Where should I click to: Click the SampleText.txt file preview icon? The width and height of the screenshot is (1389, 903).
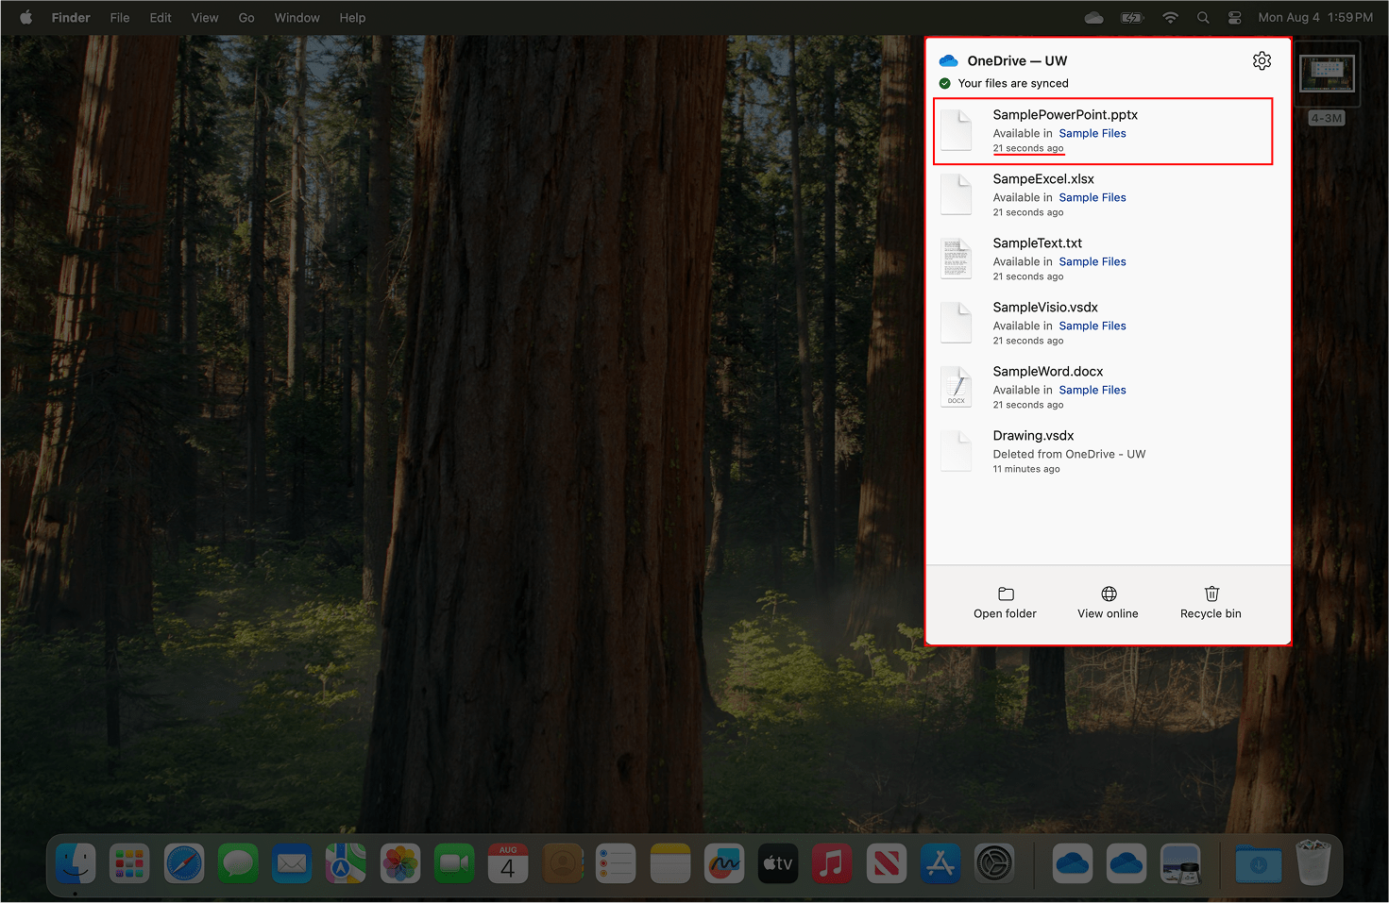956,259
